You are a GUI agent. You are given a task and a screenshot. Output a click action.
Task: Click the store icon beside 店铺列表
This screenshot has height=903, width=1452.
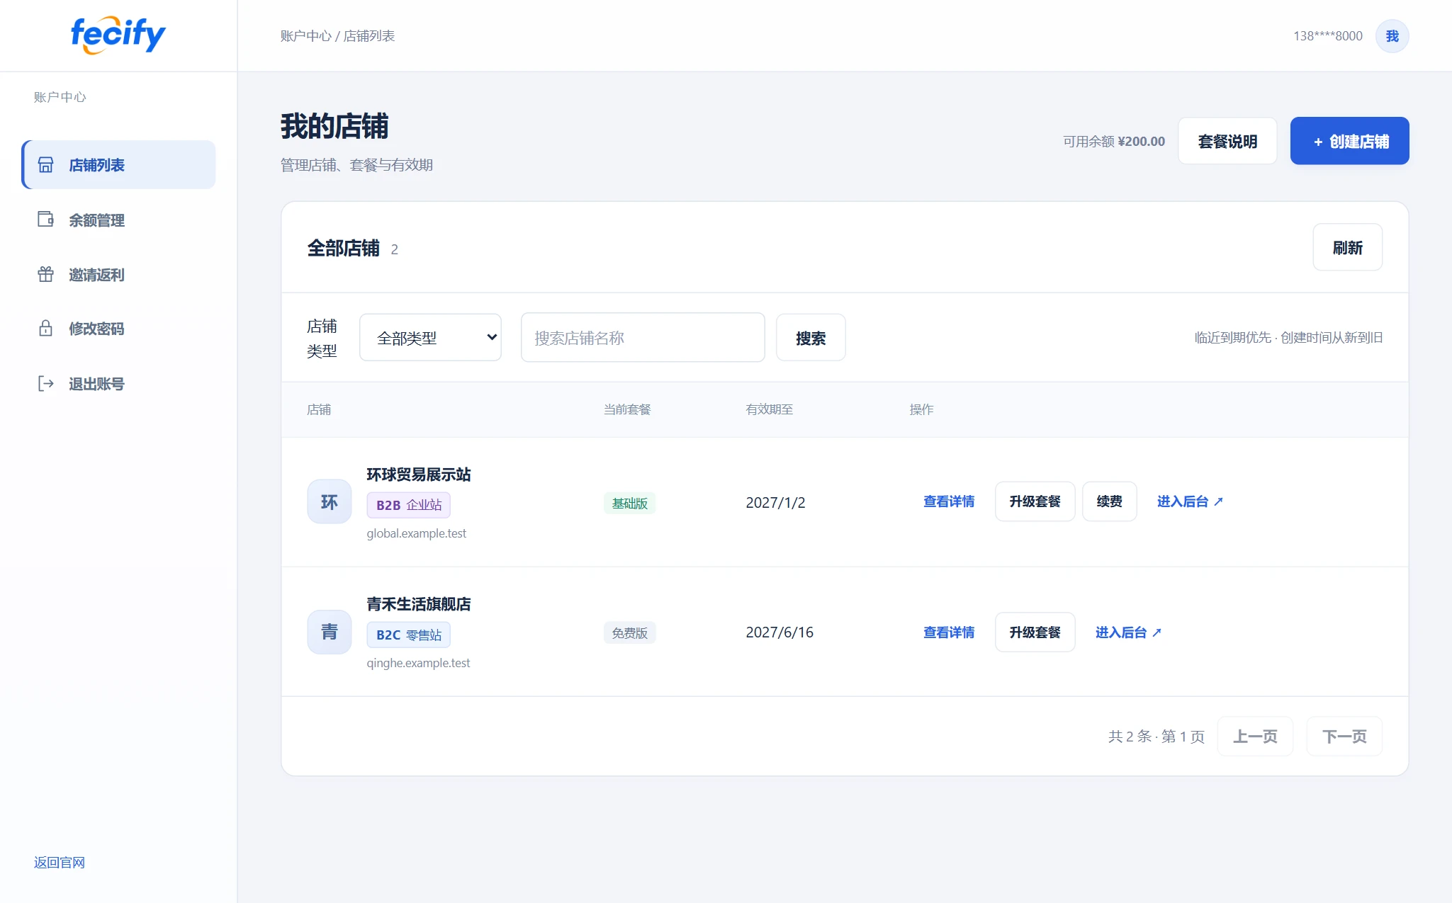coord(45,165)
